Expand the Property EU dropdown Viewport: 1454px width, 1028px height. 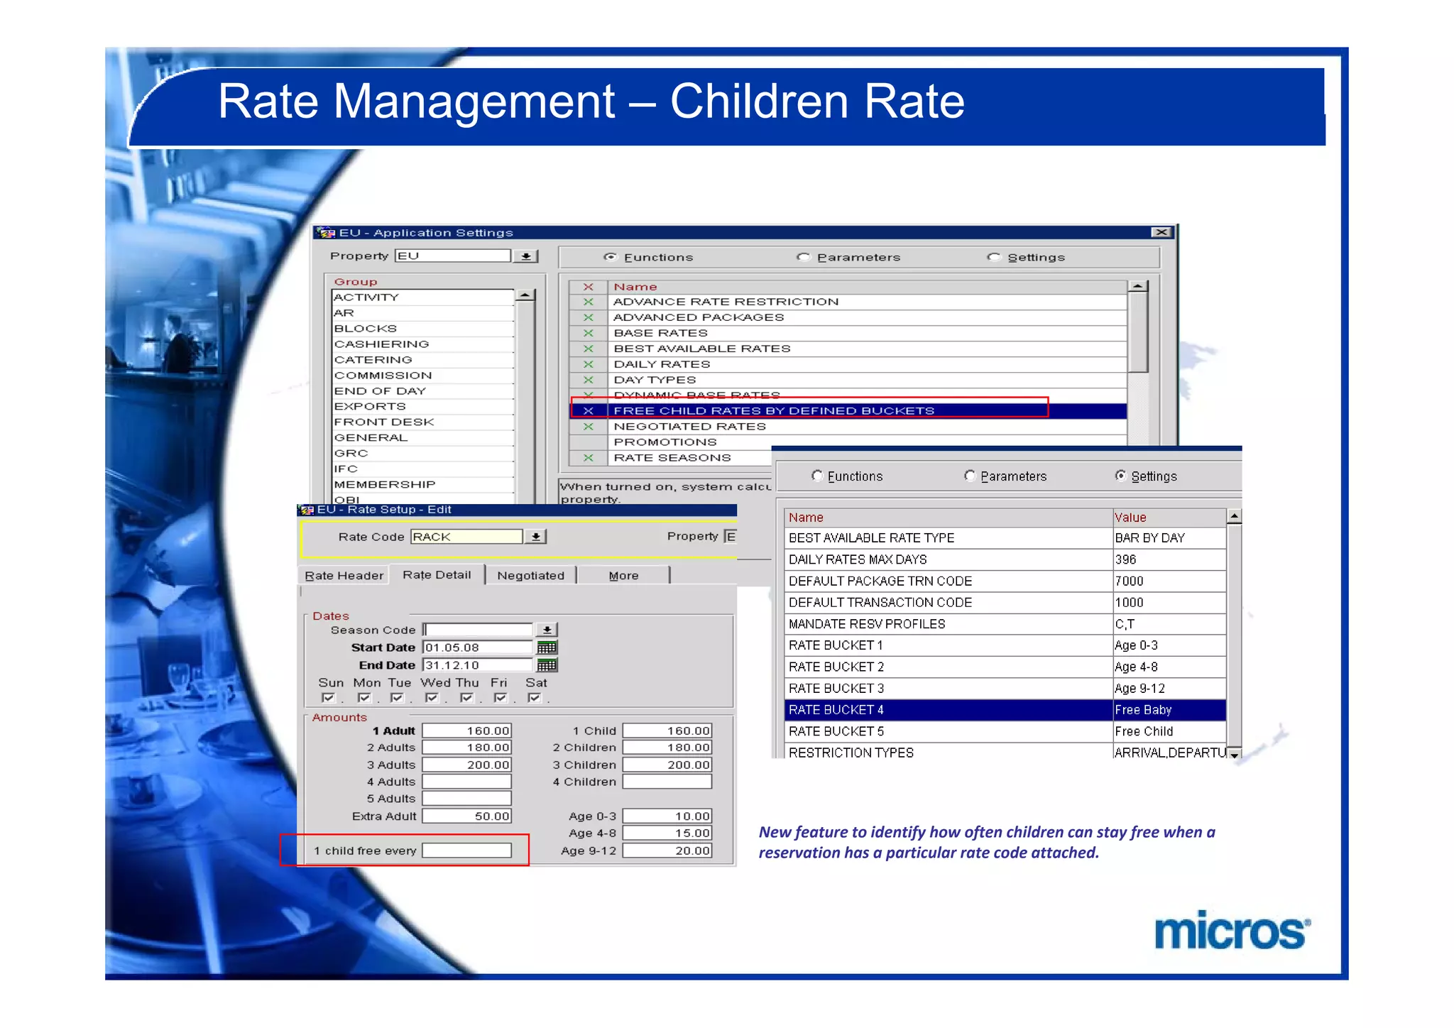(526, 256)
